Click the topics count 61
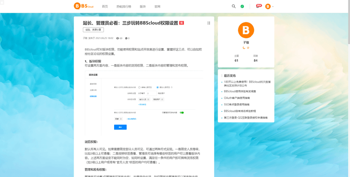This screenshot has width=350, height=177. point(236,60)
